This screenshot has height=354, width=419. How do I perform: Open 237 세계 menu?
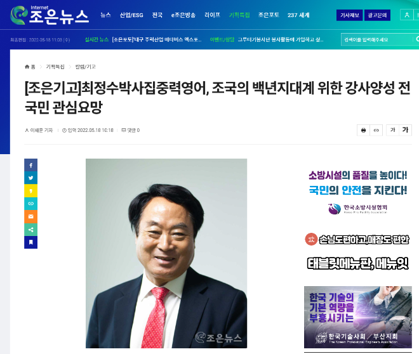click(298, 15)
